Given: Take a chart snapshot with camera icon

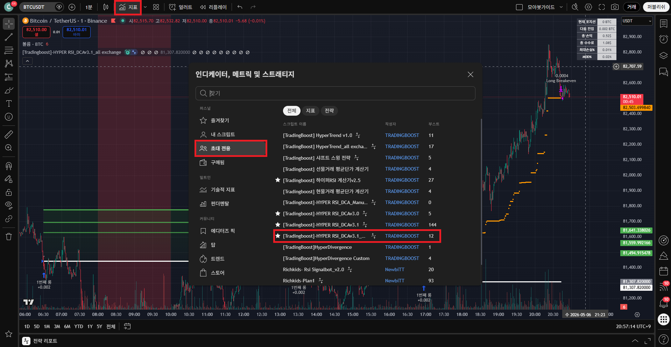Looking at the screenshot, I should pyautogui.click(x=615, y=7).
